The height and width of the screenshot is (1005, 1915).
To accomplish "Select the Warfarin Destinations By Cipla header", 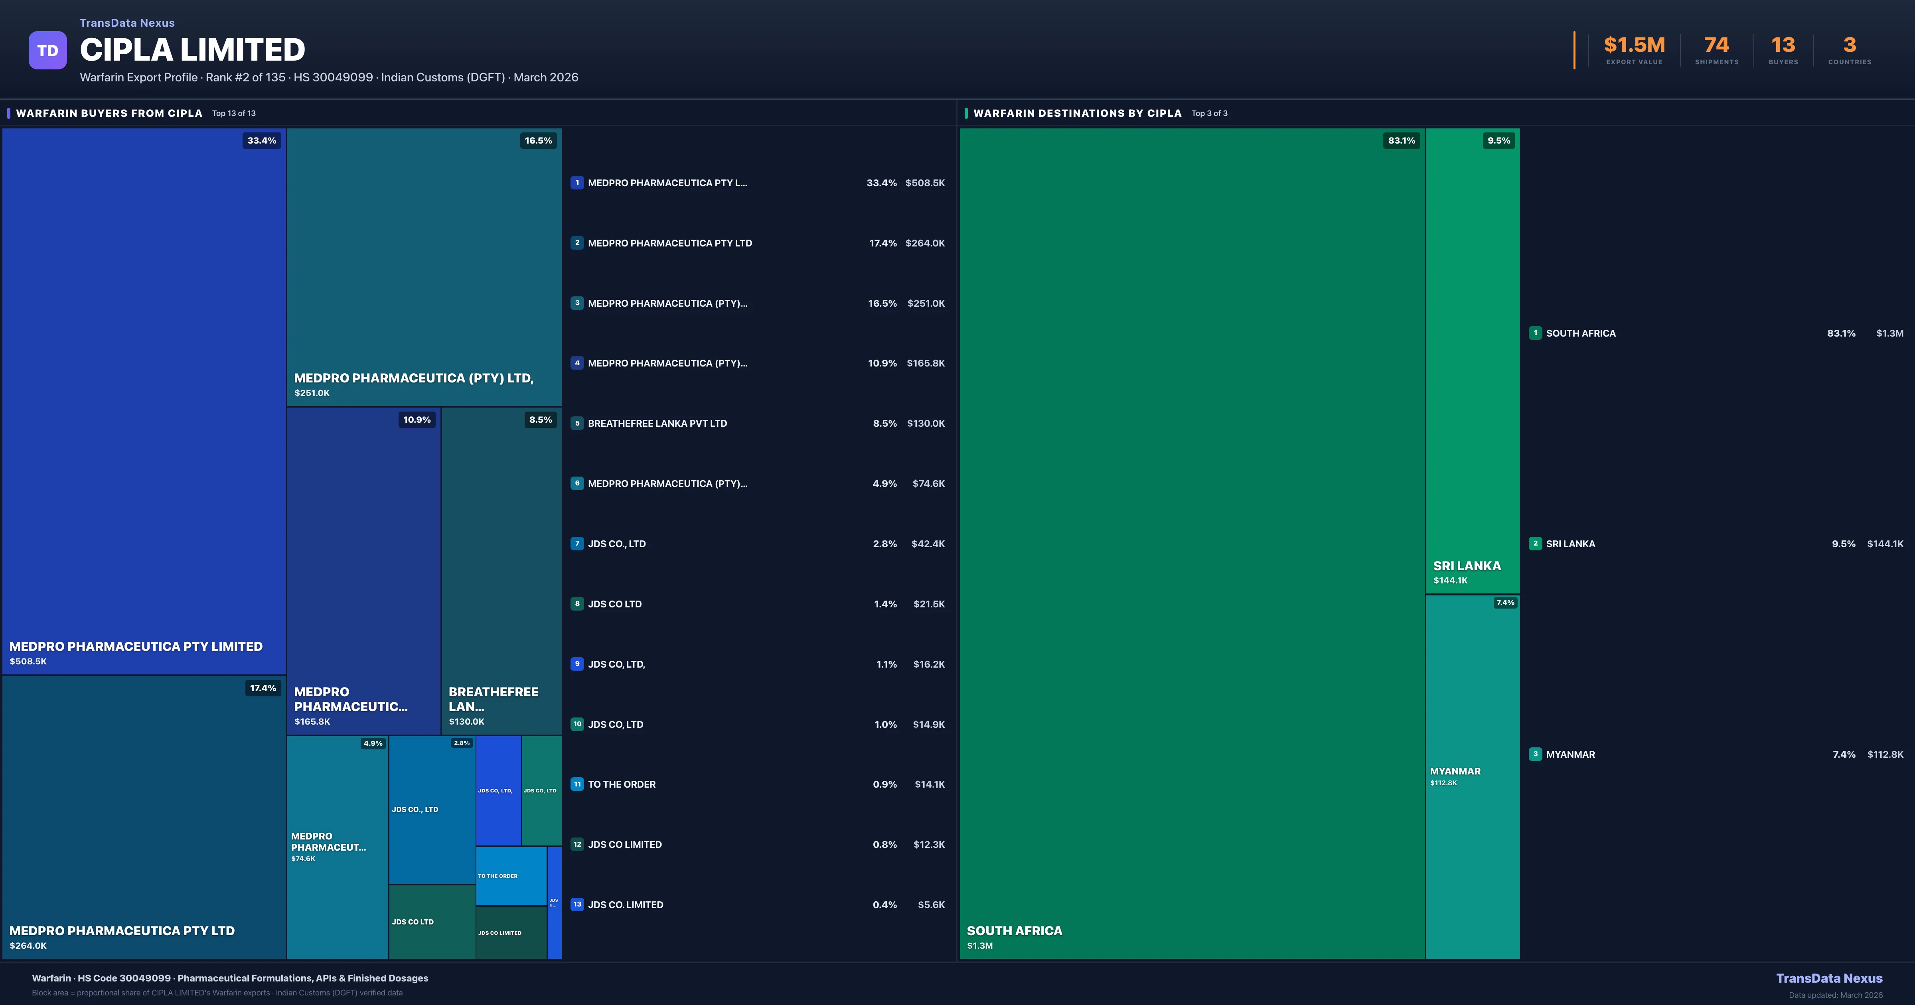I will click(x=1077, y=113).
